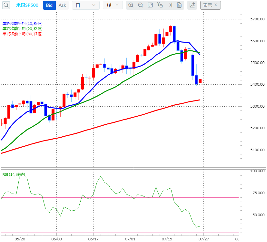Zoom in on the chart

(x=131, y=5)
